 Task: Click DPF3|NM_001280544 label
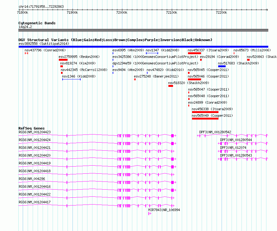pos(236,140)
